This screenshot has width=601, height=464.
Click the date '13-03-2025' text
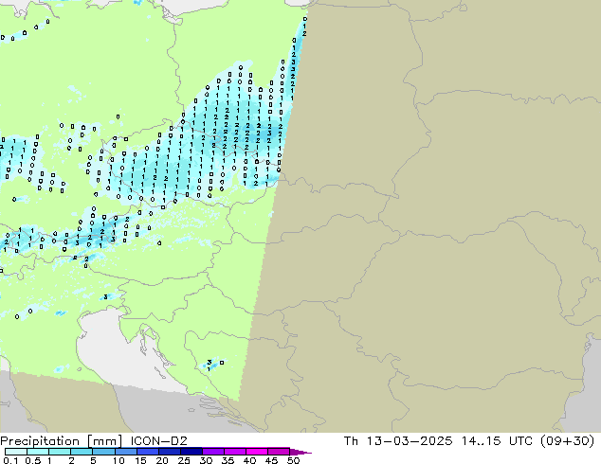410,441
